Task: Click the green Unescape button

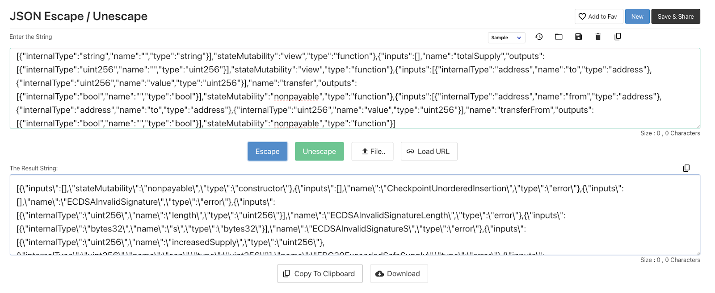Action: click(x=319, y=151)
